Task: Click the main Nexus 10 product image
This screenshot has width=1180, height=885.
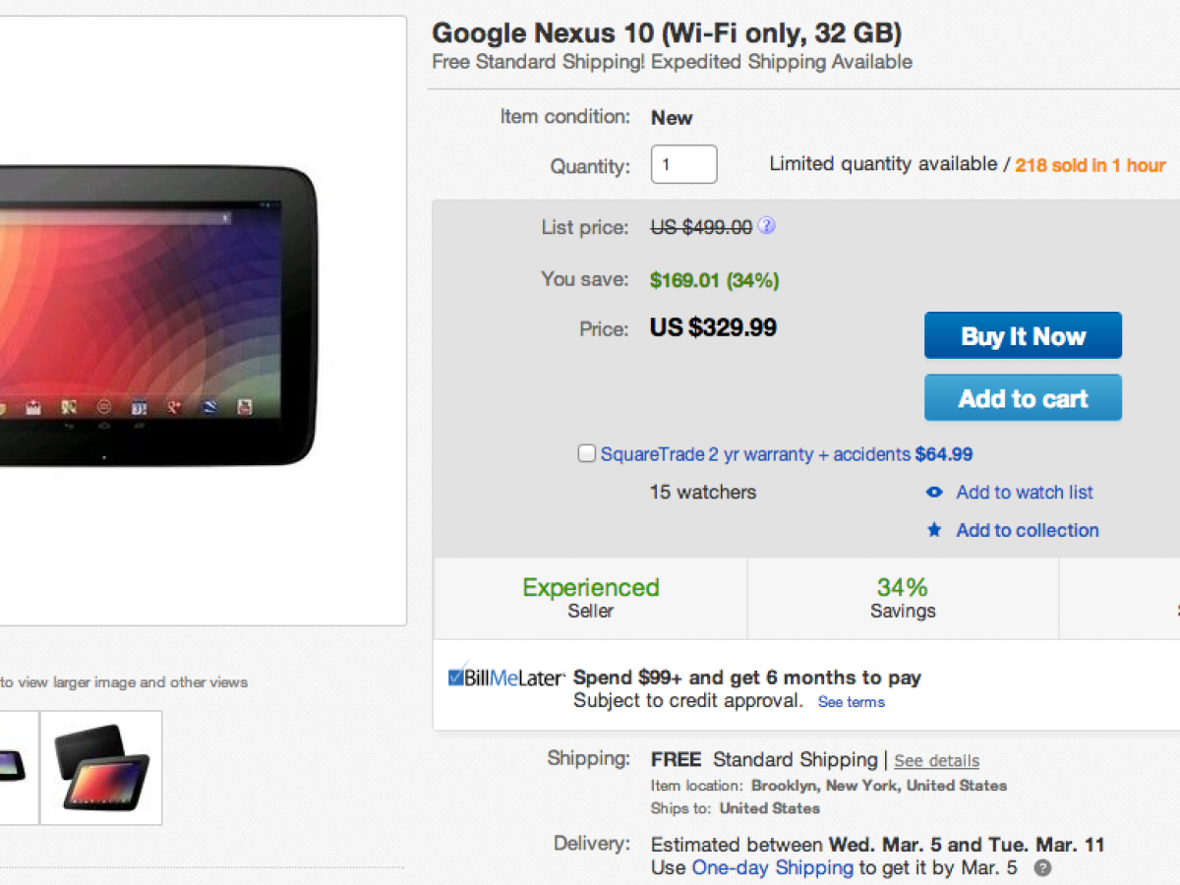Action: (x=157, y=315)
